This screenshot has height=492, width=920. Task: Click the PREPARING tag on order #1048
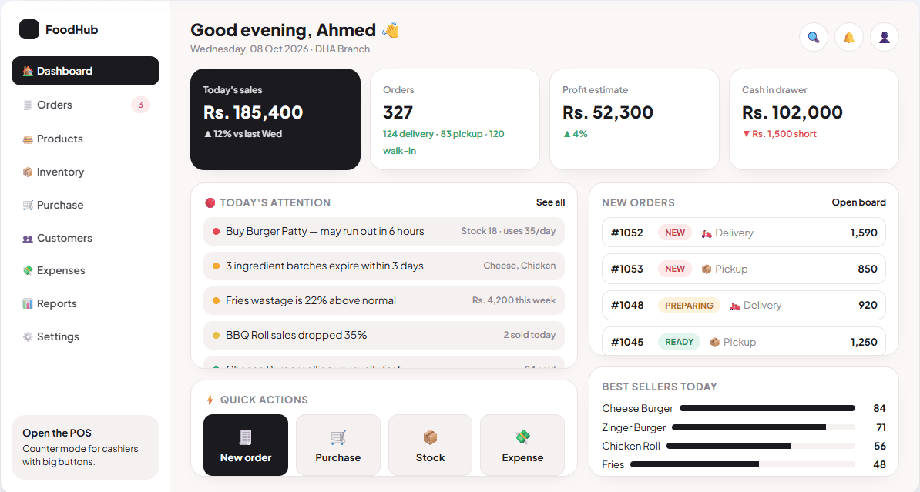coord(689,306)
